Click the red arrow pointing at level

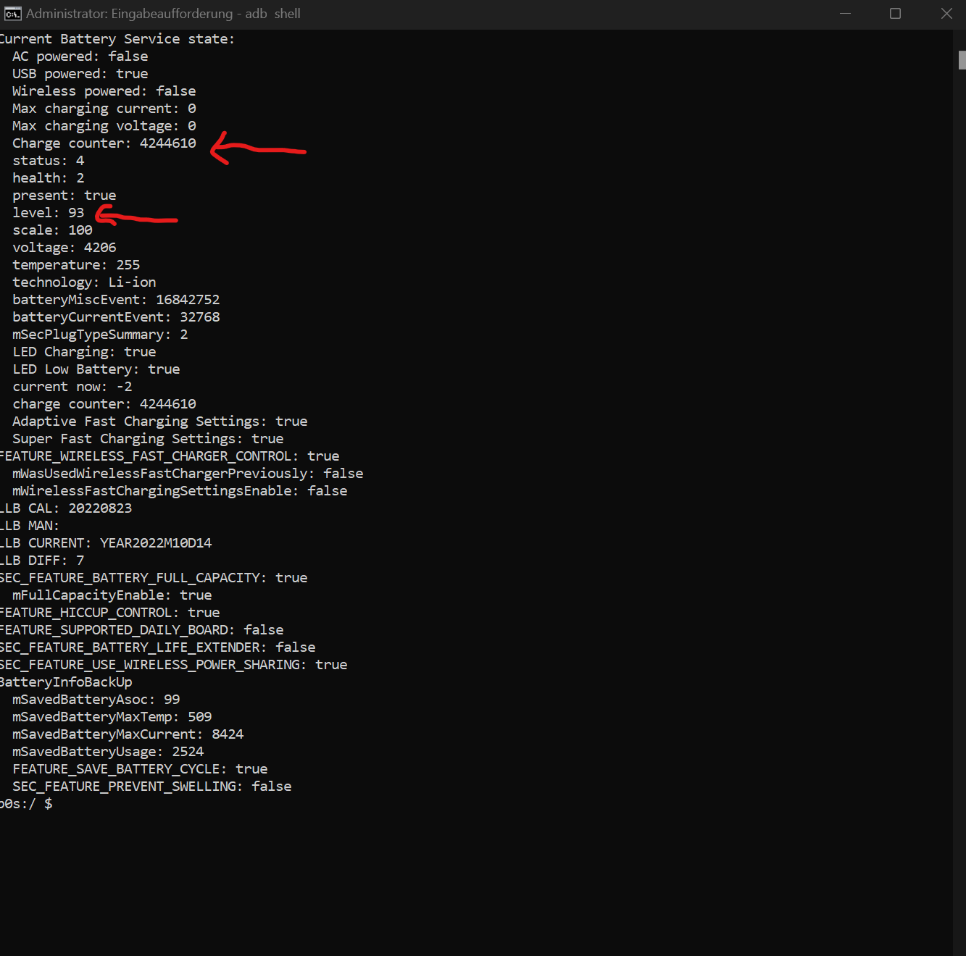[136, 217]
